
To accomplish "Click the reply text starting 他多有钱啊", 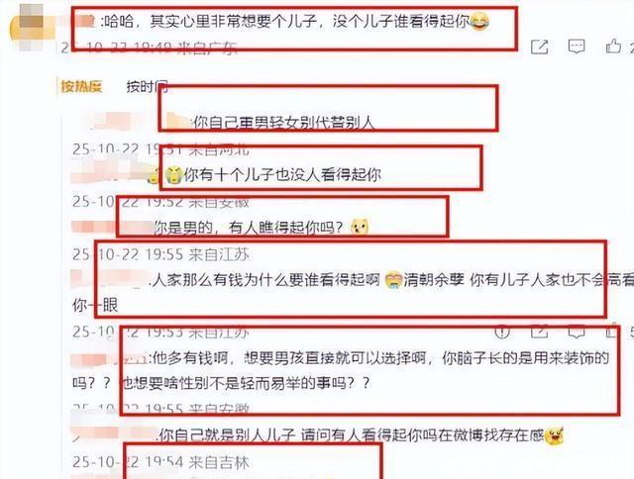I will click(x=341, y=370).
